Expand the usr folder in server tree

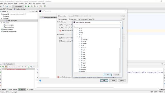pyautogui.click(x=77, y=35)
